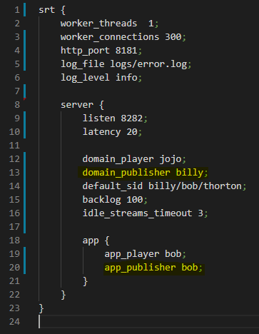Click highlighted 'domain_publisher billy;' line

(145, 173)
